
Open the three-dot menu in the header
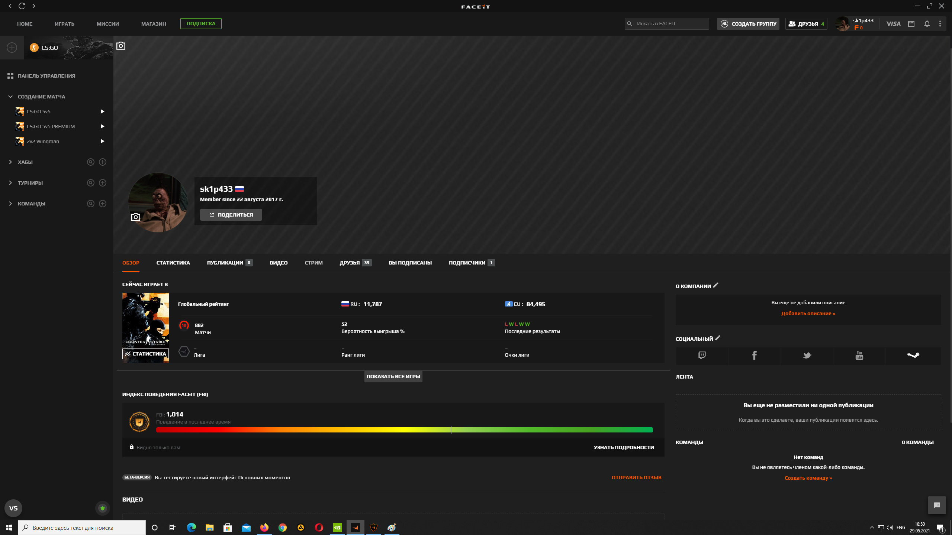click(x=940, y=24)
